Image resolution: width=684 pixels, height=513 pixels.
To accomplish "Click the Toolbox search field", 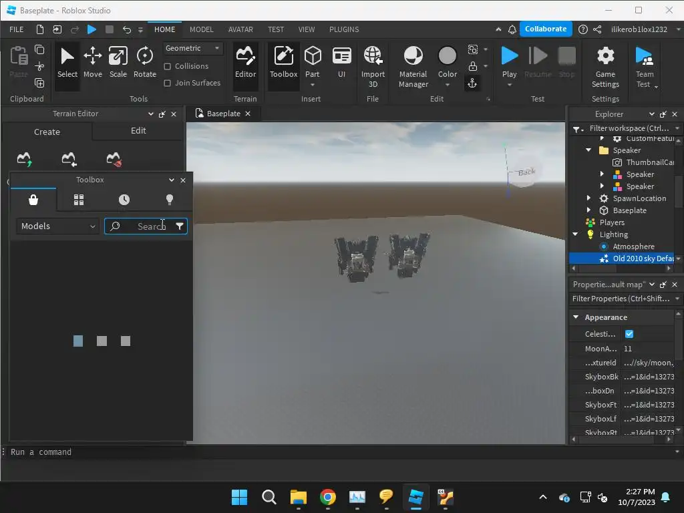I will [x=146, y=226].
